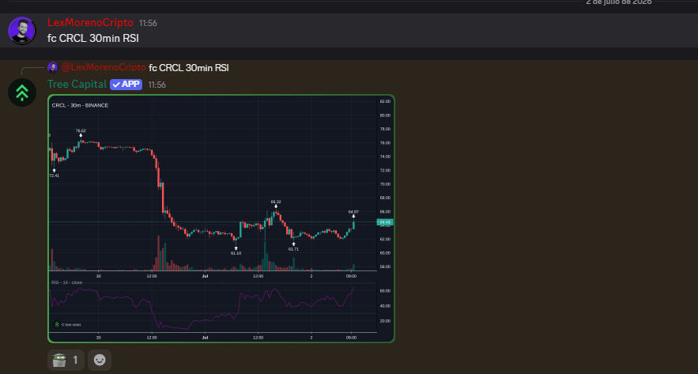This screenshot has height=374, width=698.
Task: Click the 11:56 timestamp on LexMorenoCripto's message
Action: (x=148, y=23)
